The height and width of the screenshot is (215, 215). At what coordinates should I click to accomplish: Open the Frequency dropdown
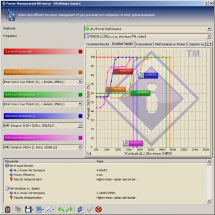pyautogui.click(x=209, y=36)
